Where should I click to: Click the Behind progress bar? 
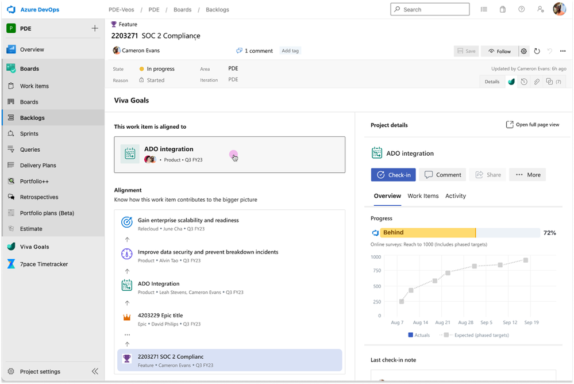[x=460, y=232]
